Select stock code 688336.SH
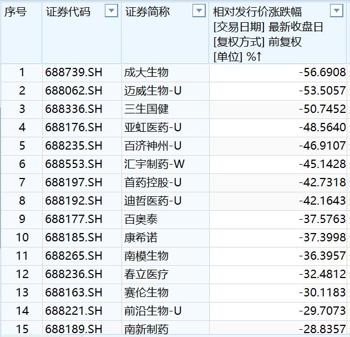Image resolution: width=350 pixels, height=337 pixels. tap(74, 109)
